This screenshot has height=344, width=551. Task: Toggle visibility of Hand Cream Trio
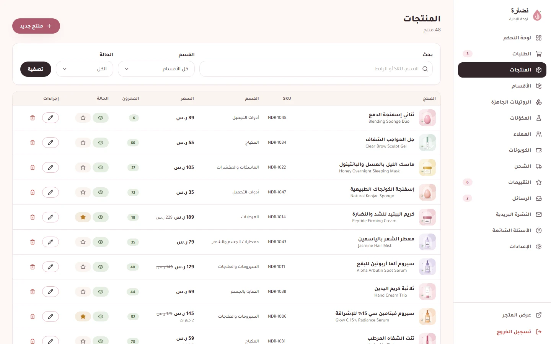[101, 292]
